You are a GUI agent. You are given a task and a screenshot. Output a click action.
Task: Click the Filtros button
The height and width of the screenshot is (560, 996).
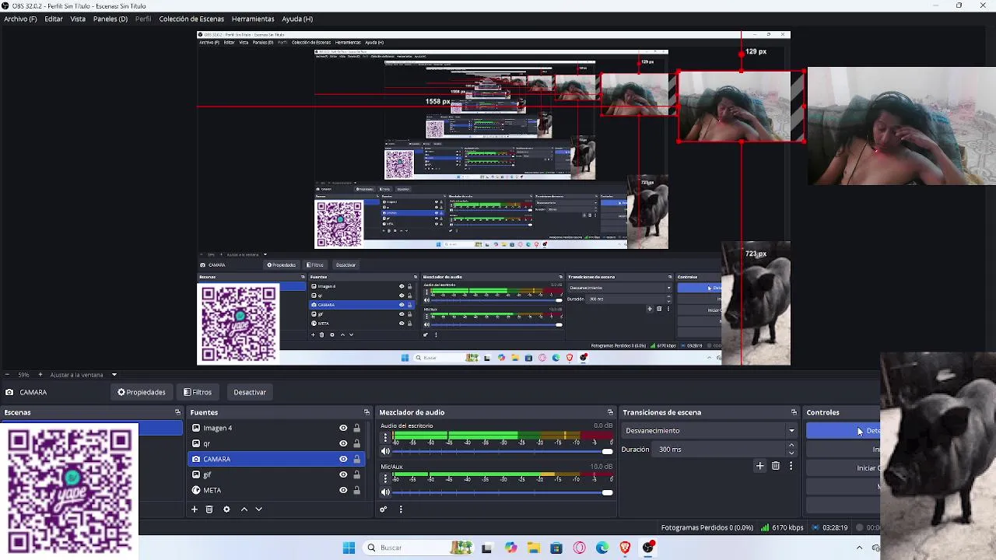198,392
